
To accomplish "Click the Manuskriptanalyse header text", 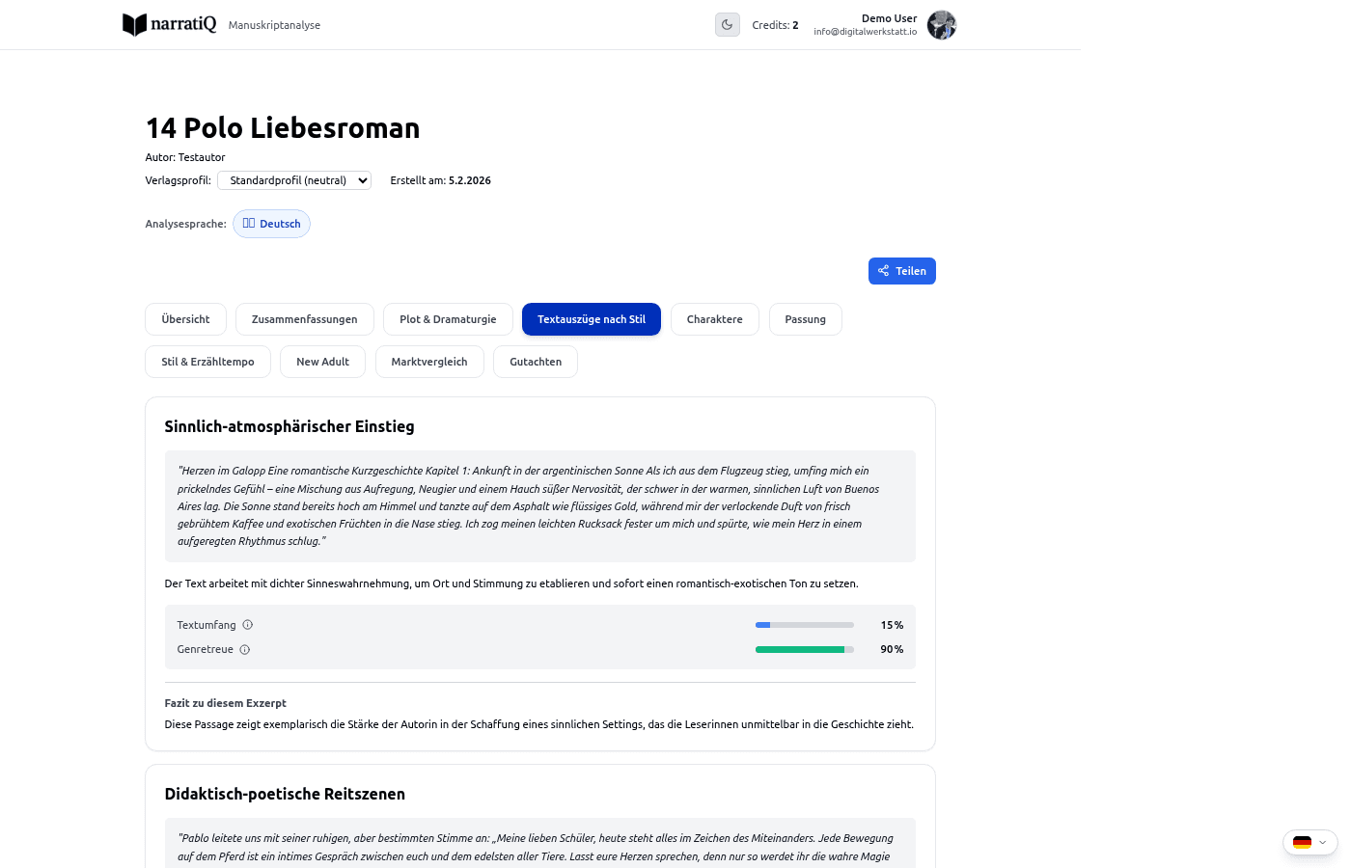I will [x=274, y=25].
